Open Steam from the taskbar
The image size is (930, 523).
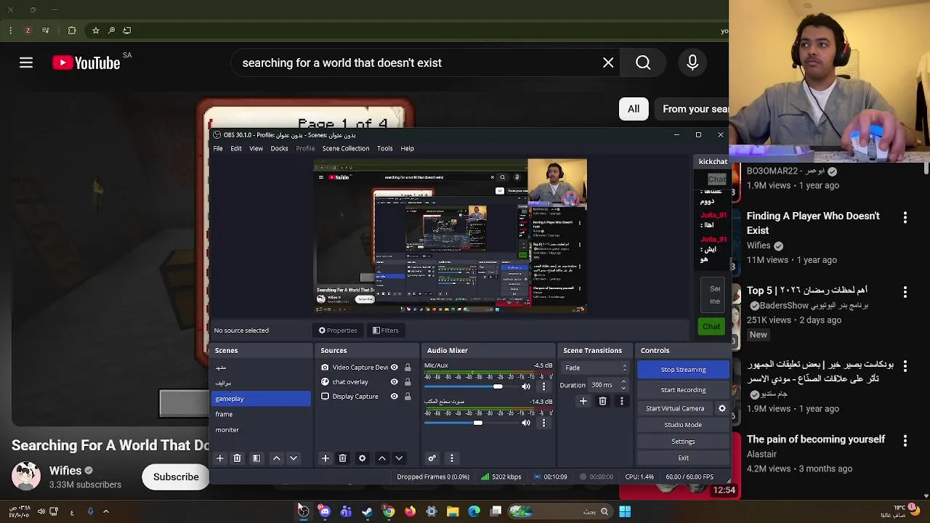(x=367, y=511)
